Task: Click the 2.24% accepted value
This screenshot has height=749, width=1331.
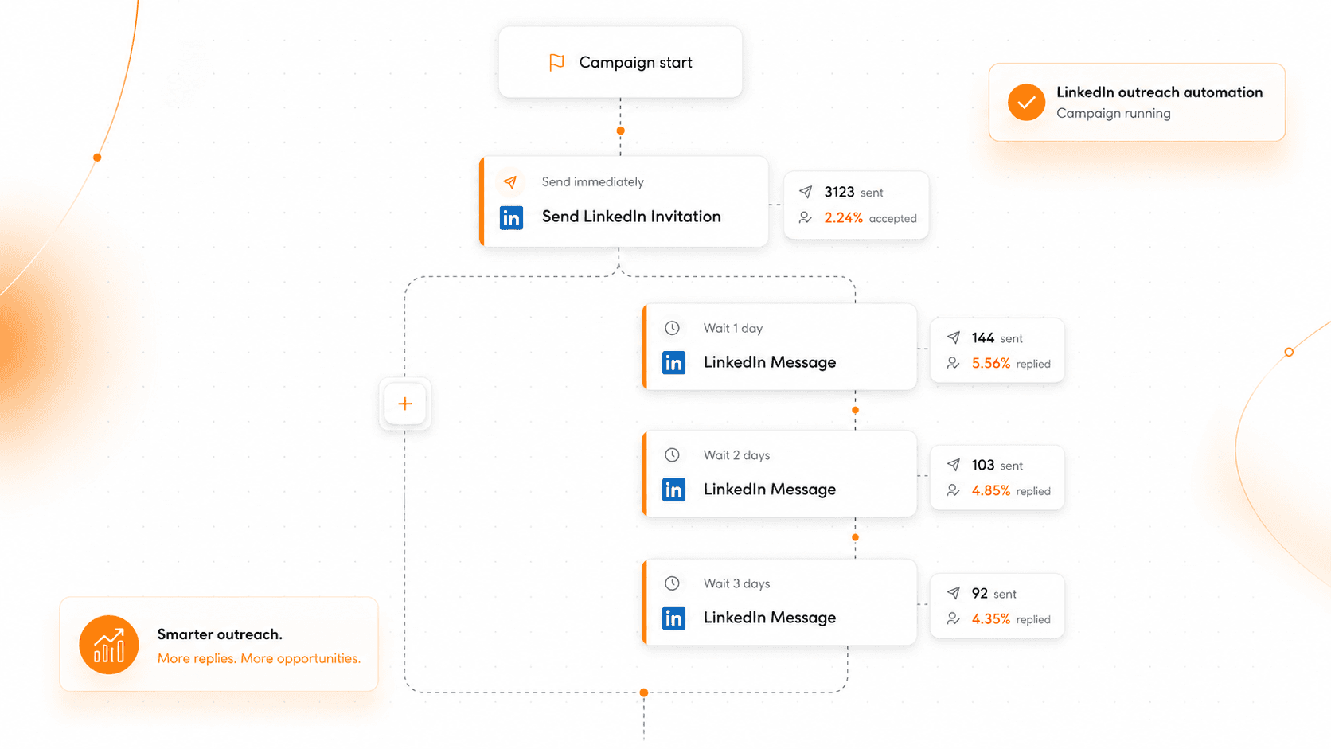Action: [870, 218]
